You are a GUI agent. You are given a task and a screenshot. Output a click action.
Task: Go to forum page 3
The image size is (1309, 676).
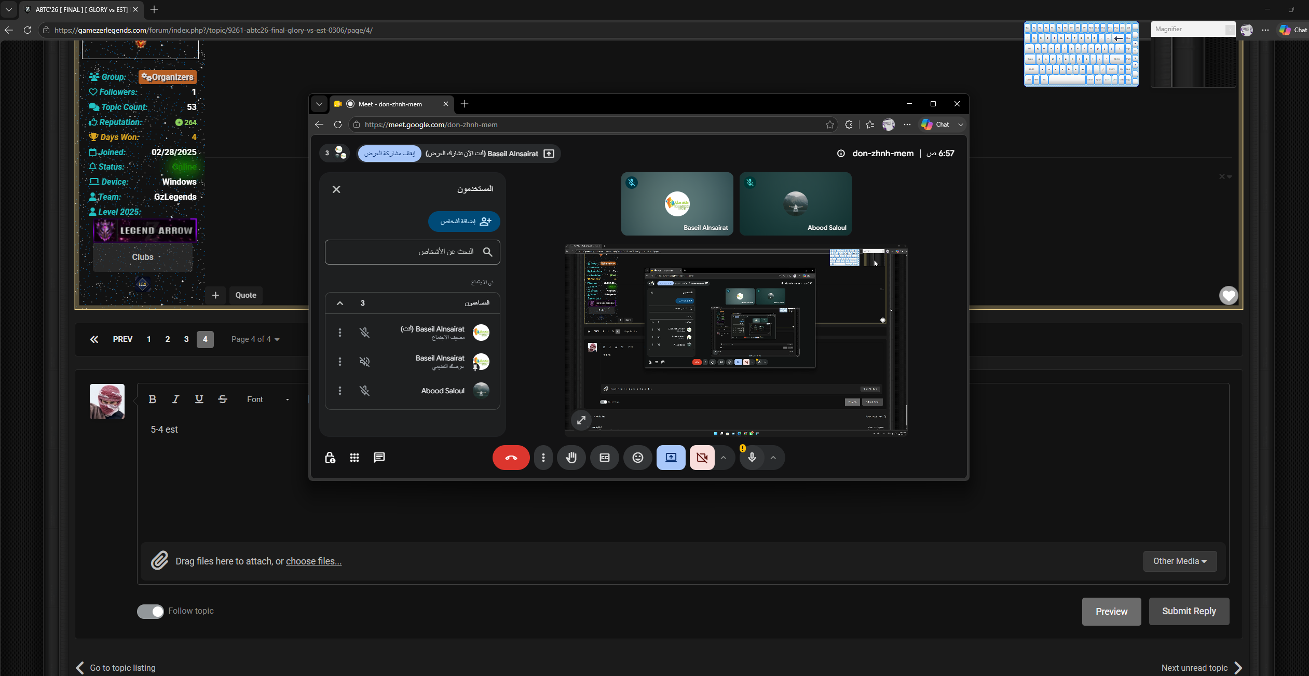186,339
